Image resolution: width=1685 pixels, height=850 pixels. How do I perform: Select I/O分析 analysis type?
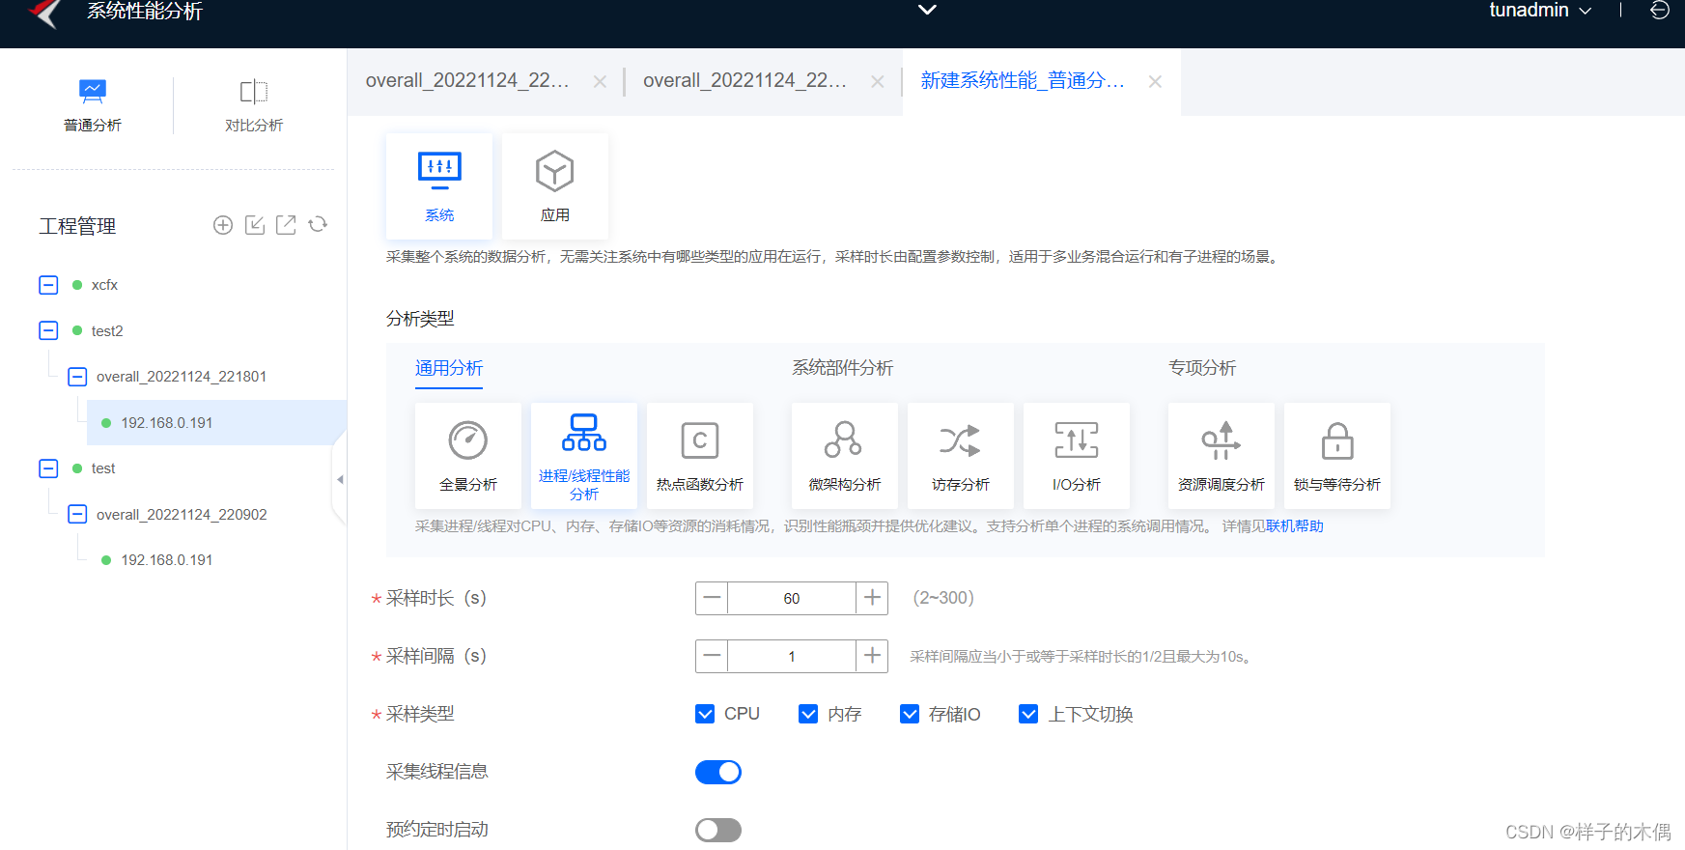click(x=1077, y=456)
